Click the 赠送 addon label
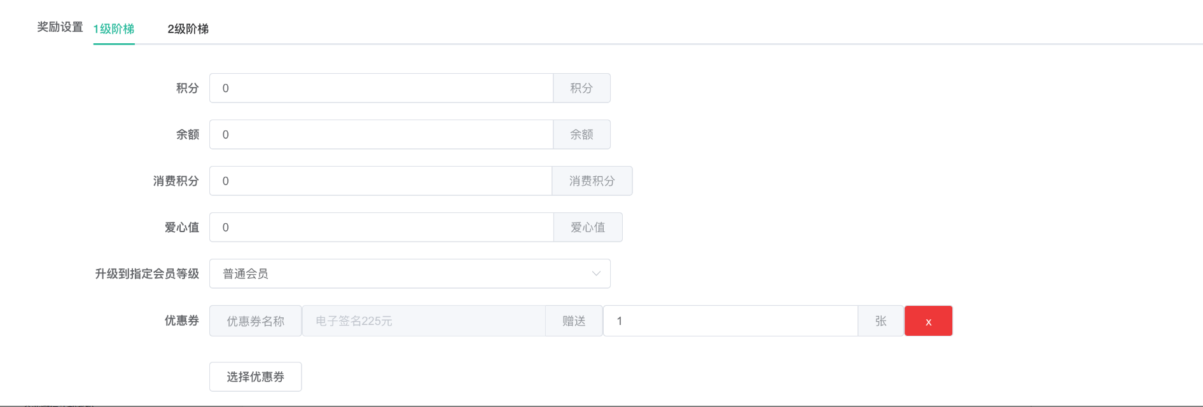The height and width of the screenshot is (407, 1203). (x=574, y=321)
